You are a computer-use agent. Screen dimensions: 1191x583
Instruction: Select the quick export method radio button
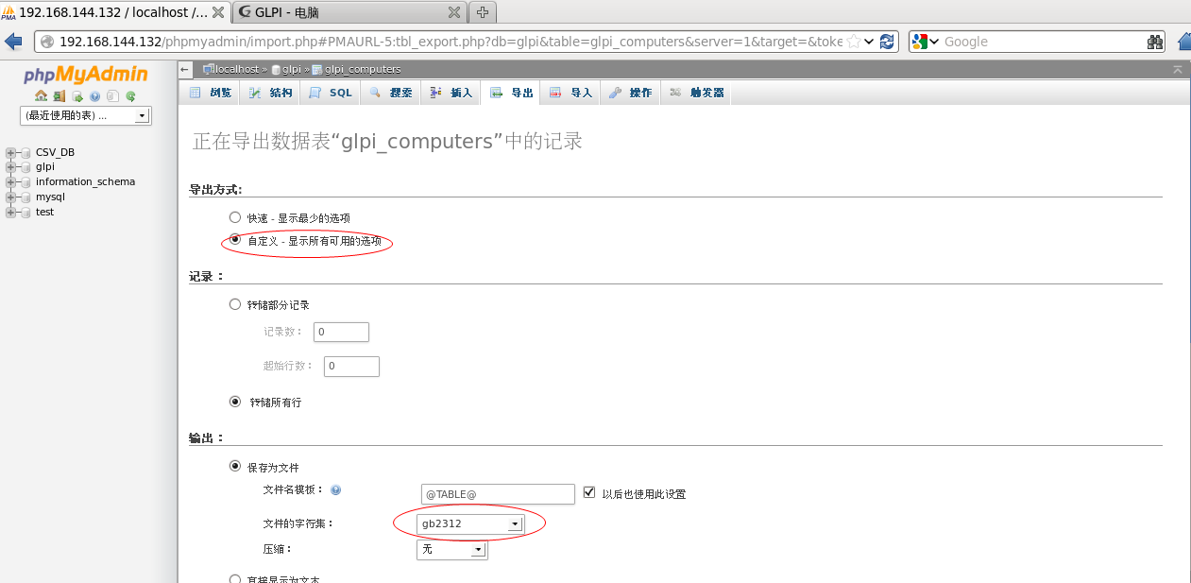pos(235,217)
